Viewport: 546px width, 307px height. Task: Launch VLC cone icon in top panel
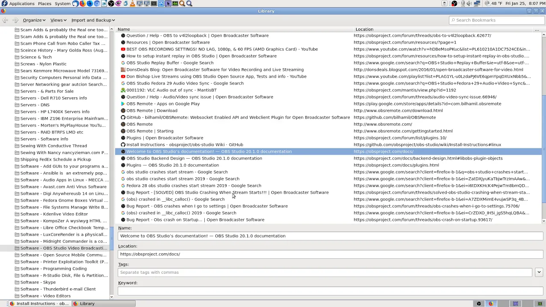pos(132,3)
